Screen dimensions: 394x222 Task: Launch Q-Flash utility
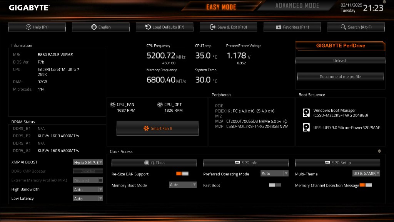pyautogui.click(x=154, y=163)
